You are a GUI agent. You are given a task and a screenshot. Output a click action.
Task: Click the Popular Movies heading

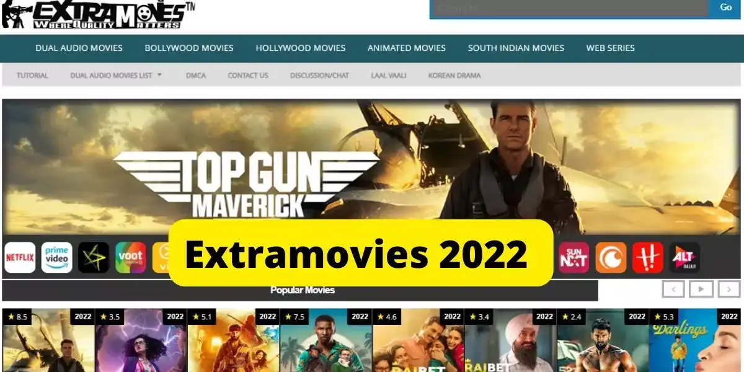coord(303,290)
